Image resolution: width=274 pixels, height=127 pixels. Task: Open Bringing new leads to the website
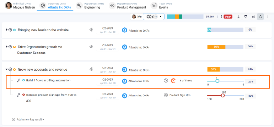(43, 30)
